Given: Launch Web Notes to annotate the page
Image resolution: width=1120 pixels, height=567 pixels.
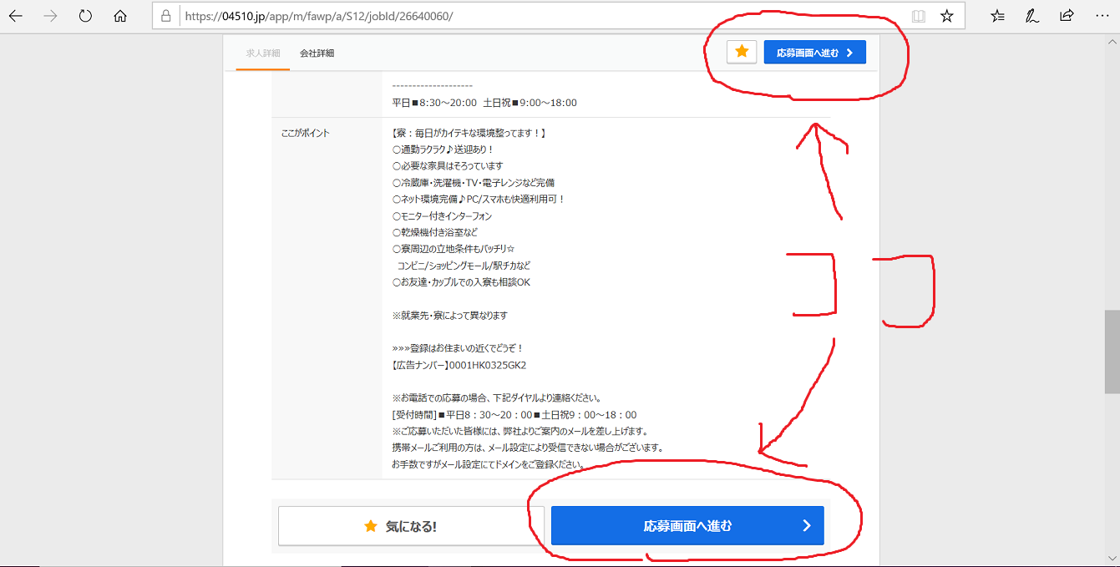Looking at the screenshot, I should [x=1031, y=14].
